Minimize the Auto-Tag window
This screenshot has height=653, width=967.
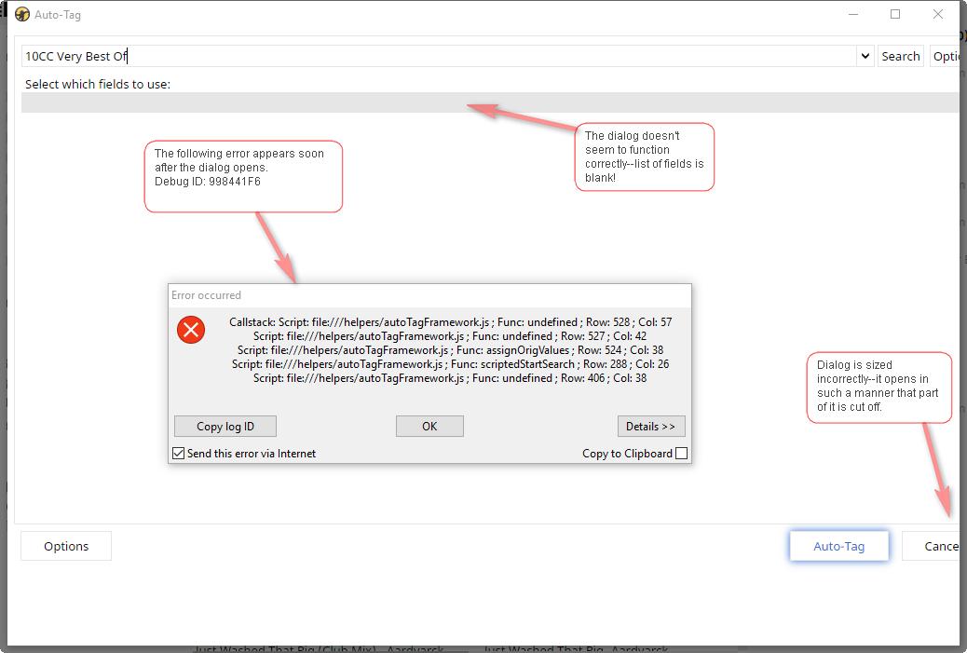(853, 14)
